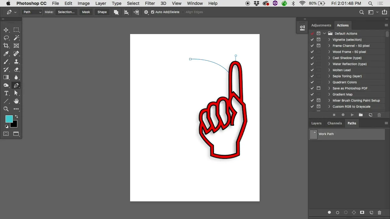Create new path icon in Paths panel

coord(371,213)
